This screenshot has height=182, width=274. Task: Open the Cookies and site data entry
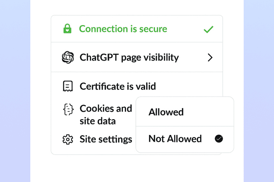(x=106, y=115)
